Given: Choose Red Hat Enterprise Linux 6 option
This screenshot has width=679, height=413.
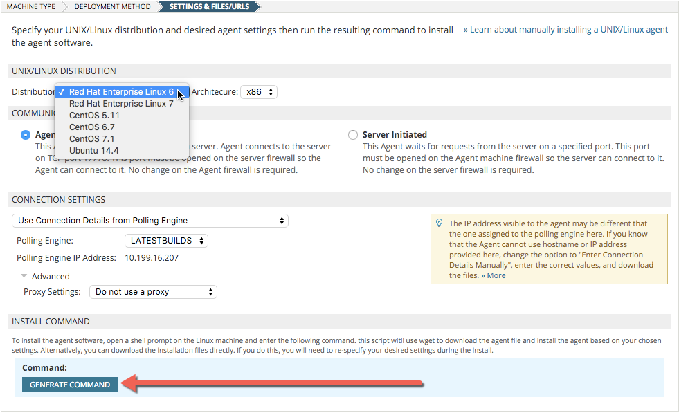Looking at the screenshot, I should [x=122, y=92].
